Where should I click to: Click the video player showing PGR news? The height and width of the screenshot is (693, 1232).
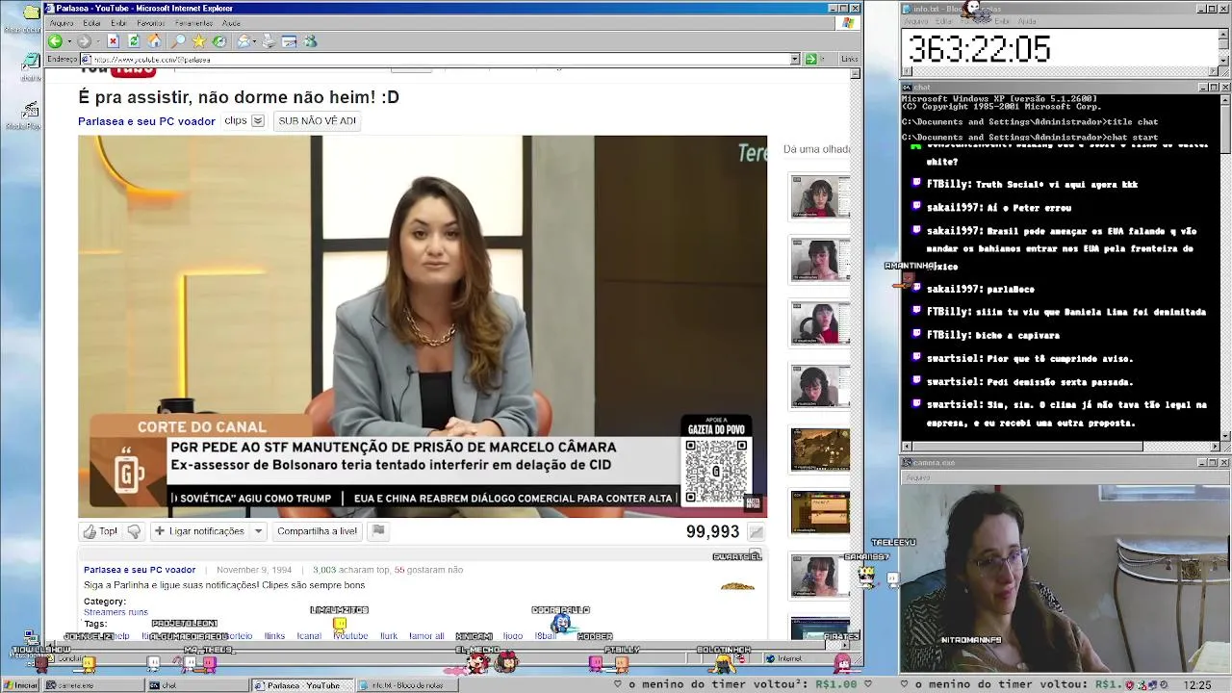point(423,326)
